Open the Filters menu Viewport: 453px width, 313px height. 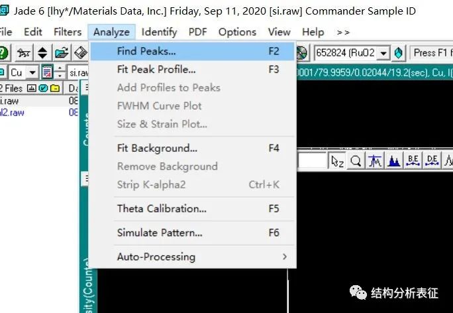coord(68,32)
